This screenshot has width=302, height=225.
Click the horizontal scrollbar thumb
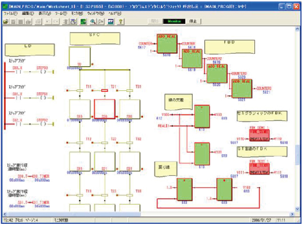tap(74, 214)
